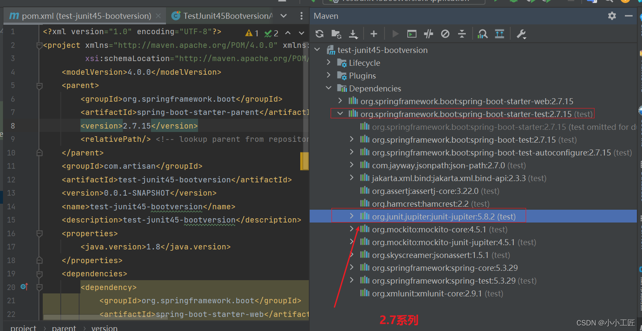This screenshot has height=331, width=642.
Task: Expand junit-jupiter:5.8.2 dependency
Action: 352,217
